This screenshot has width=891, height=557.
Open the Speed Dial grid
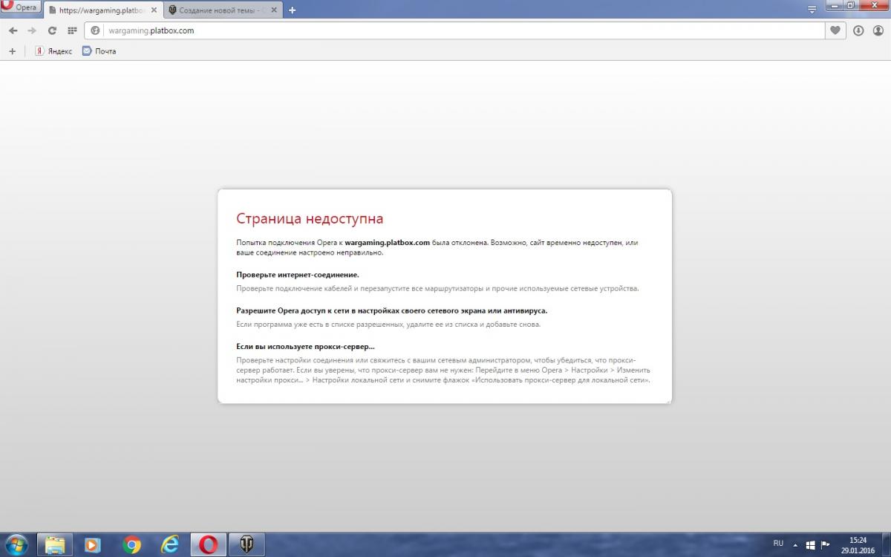click(x=72, y=30)
